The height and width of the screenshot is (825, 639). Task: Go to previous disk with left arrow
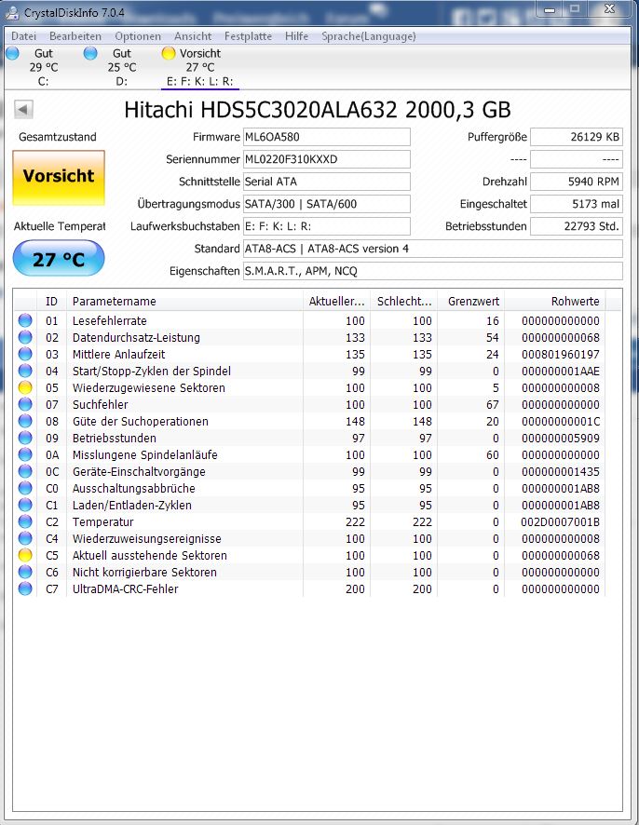point(23,110)
